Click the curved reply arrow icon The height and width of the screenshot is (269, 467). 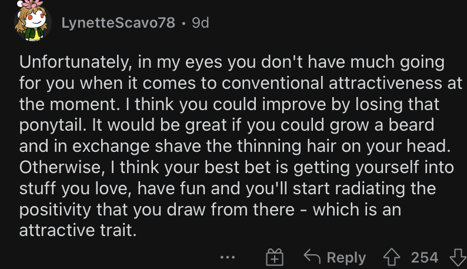[x=312, y=257]
